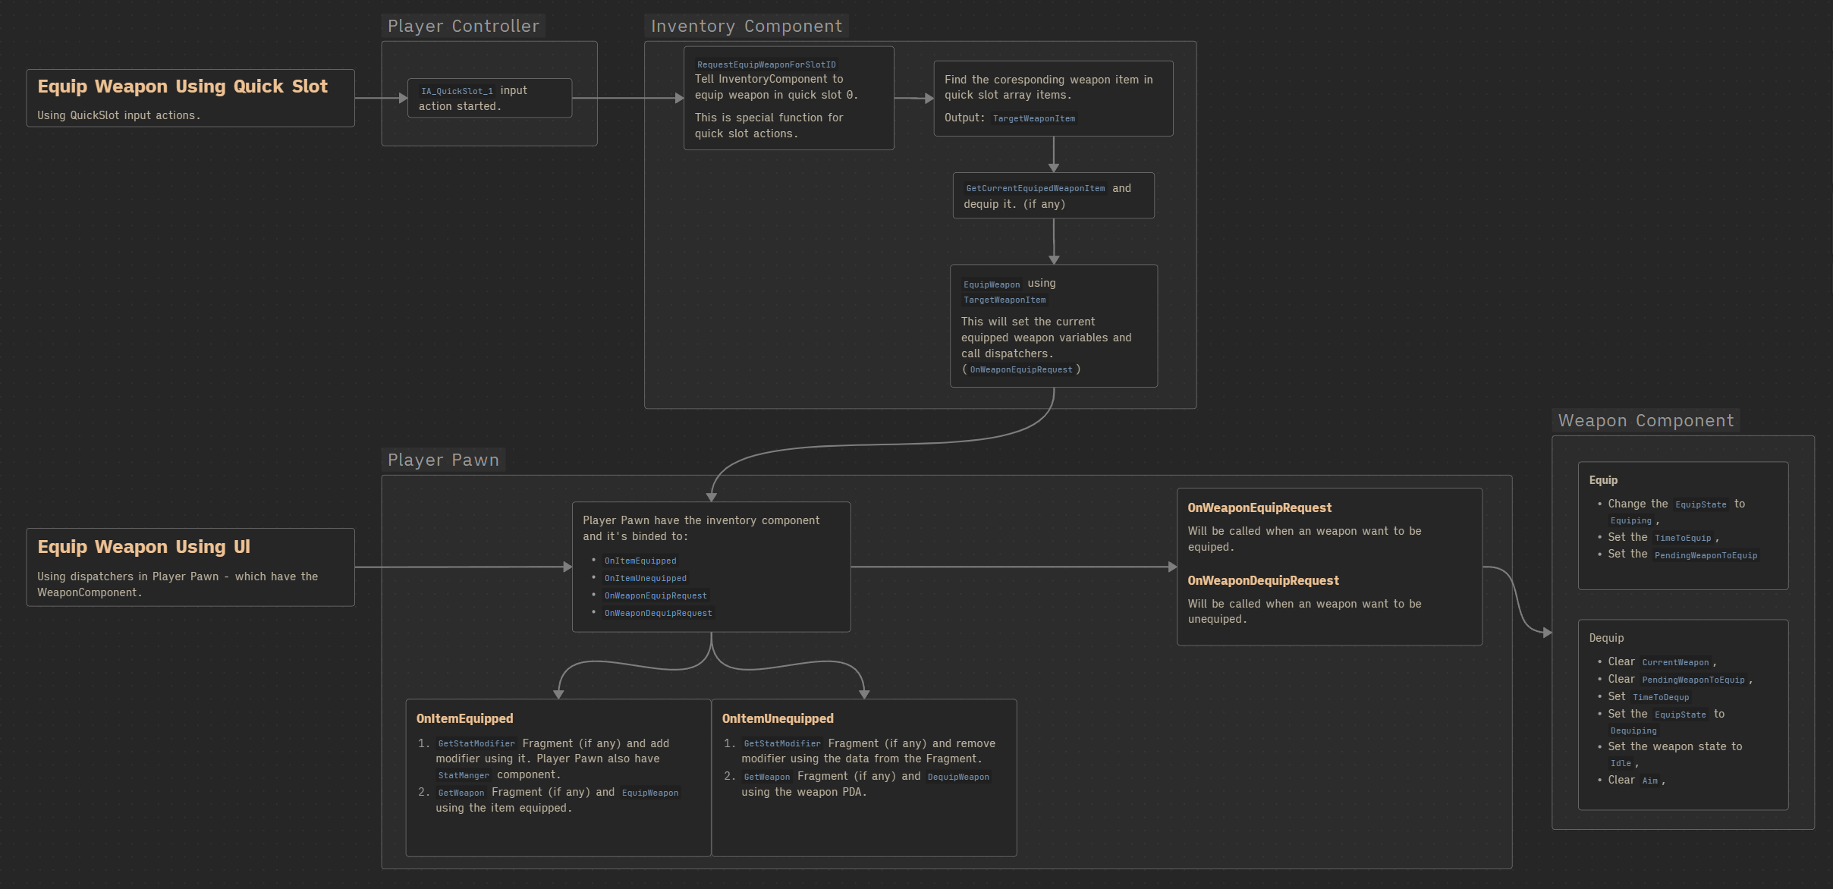Click the StatManger code tag
Image resolution: width=1833 pixels, height=889 pixels.
(x=463, y=776)
